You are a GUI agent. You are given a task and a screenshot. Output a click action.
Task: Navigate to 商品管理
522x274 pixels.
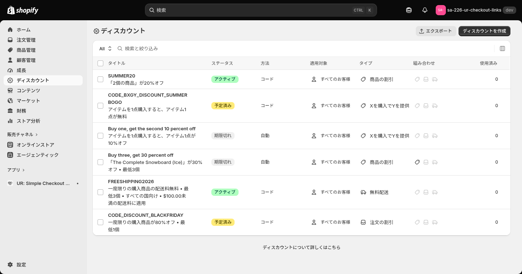[x=43, y=50]
